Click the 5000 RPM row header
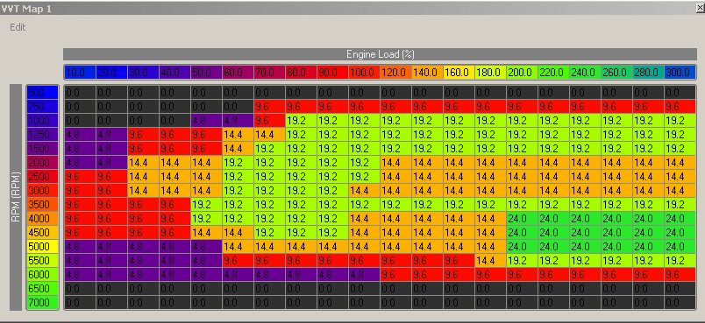Image resolution: width=705 pixels, height=323 pixels. (42, 246)
